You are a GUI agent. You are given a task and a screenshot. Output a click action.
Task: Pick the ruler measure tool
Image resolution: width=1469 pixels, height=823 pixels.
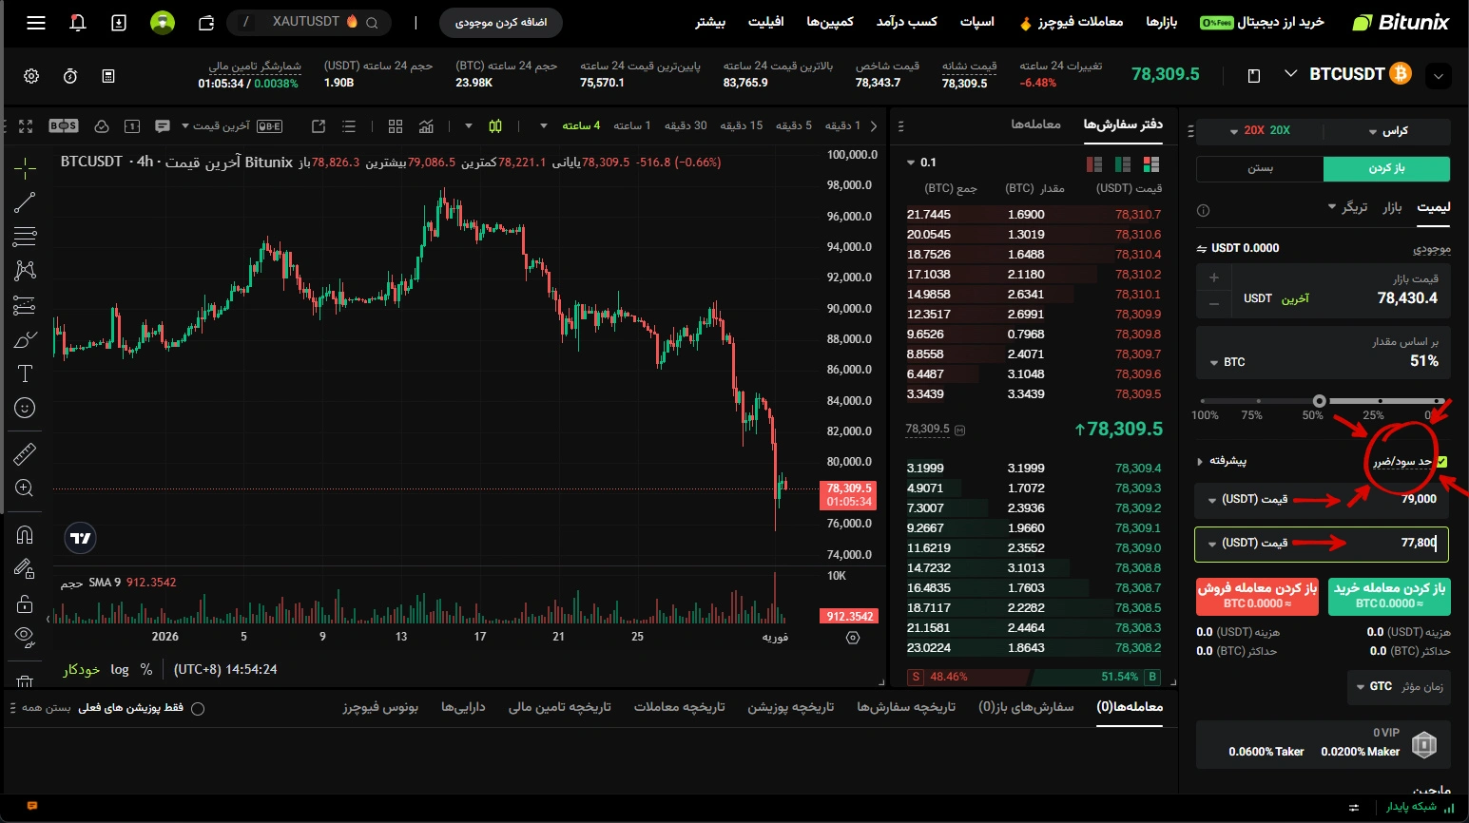[26, 453]
